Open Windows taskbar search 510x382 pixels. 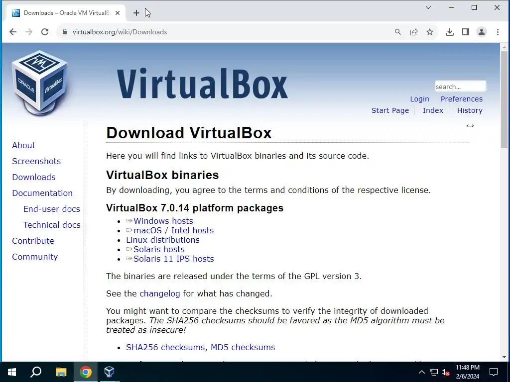click(x=36, y=372)
